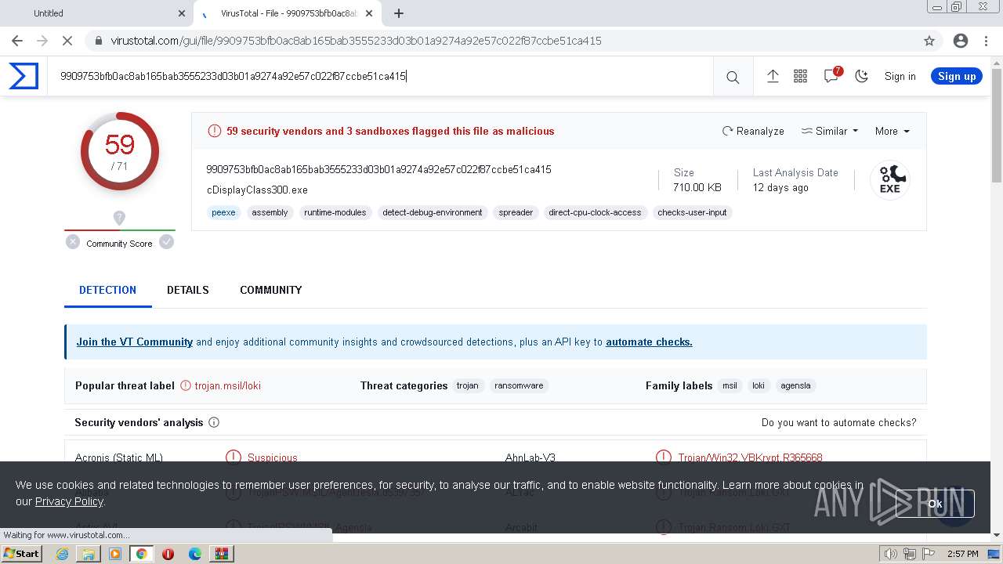The height and width of the screenshot is (564, 1003).
Task: Click the spreader tag
Action: point(516,212)
